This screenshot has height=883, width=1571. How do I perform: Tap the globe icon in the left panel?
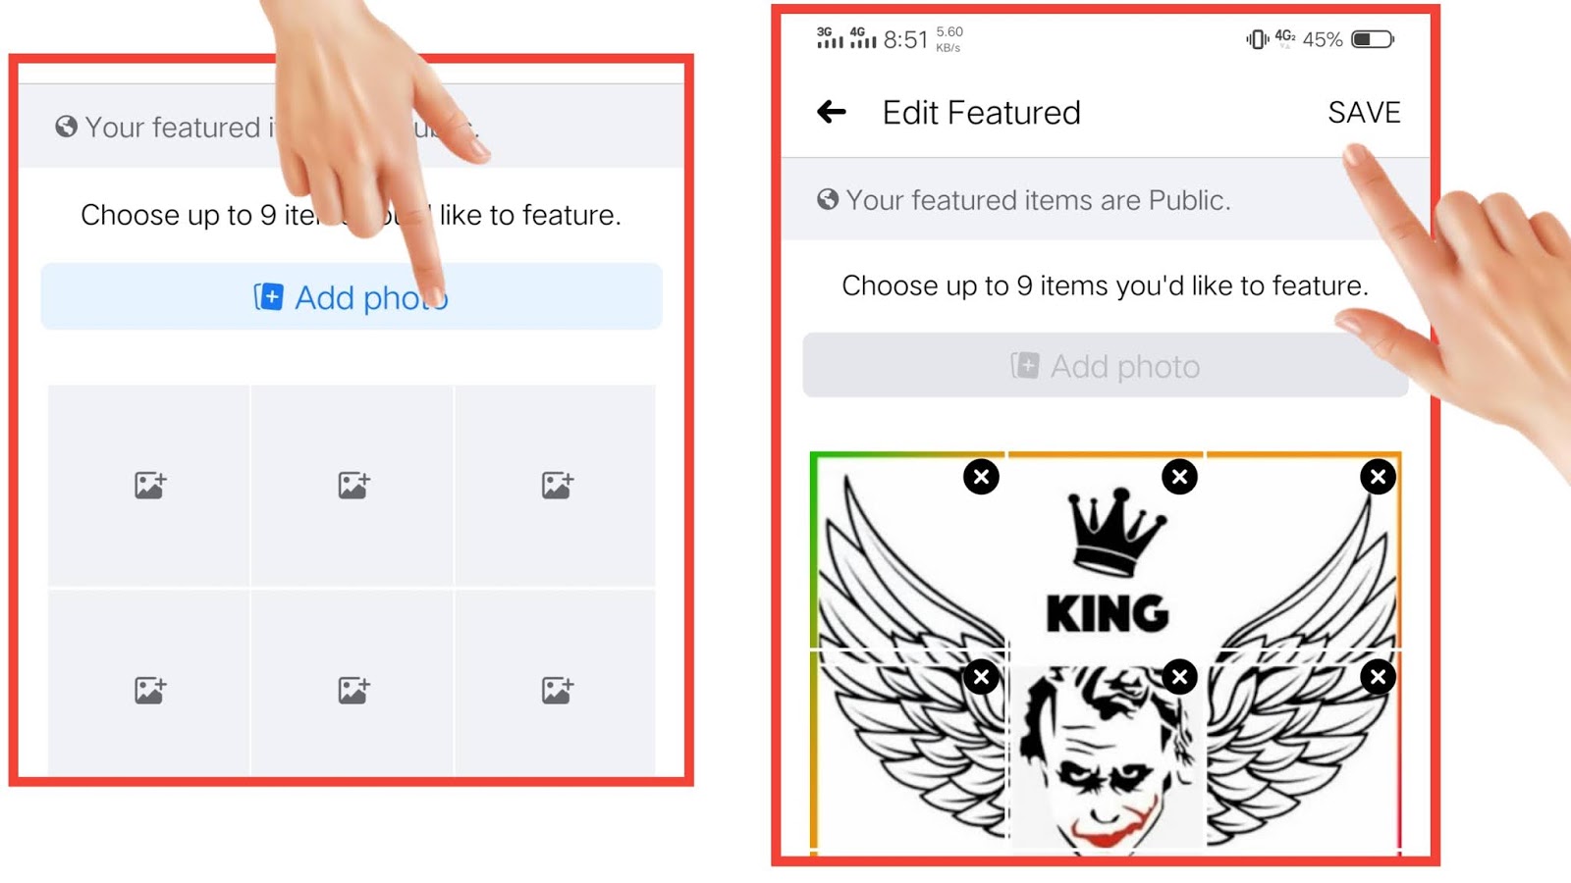click(66, 127)
